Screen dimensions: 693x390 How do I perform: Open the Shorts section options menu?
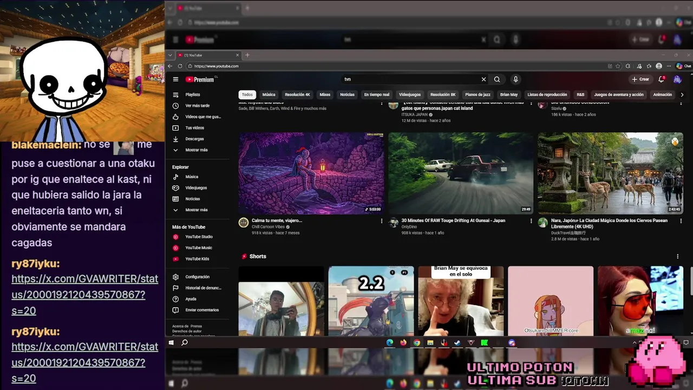(x=677, y=256)
